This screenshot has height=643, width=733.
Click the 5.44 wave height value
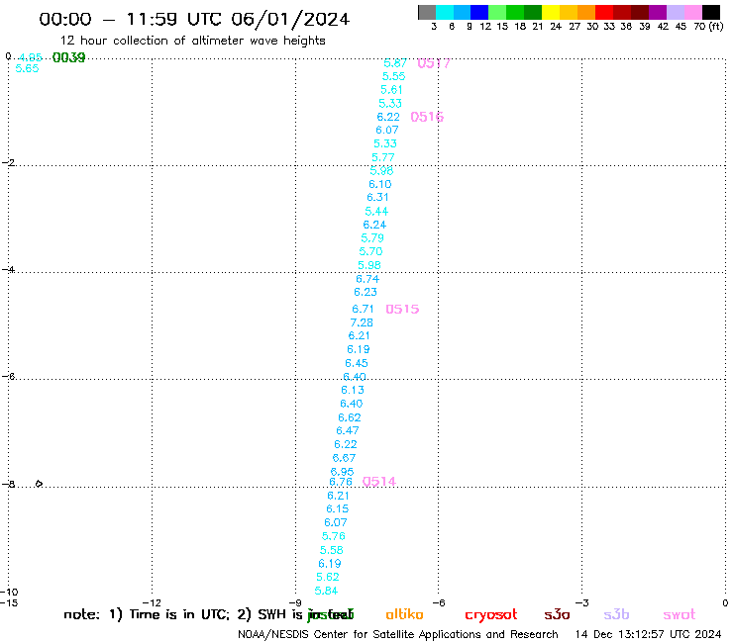tap(376, 212)
